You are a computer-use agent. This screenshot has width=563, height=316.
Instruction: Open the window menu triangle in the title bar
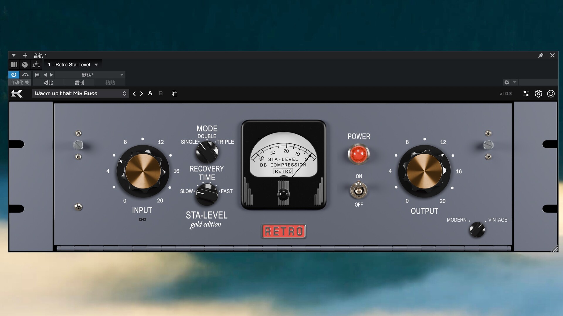point(13,55)
